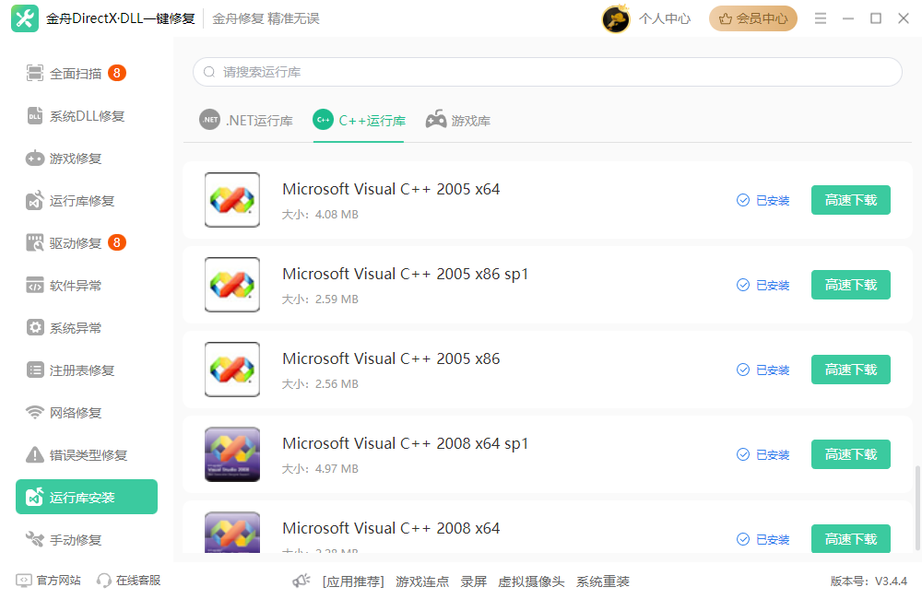This screenshot has width=922, height=599.
Task: Download Microsoft Visual C++ 2005 x64
Action: pyautogui.click(x=850, y=200)
